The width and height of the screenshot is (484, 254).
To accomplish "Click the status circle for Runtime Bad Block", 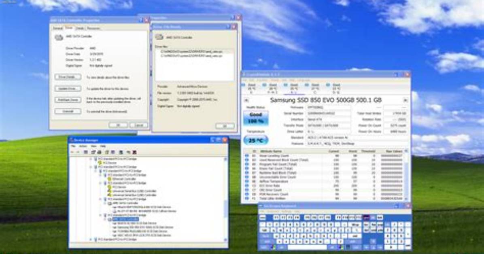I will [246, 173].
